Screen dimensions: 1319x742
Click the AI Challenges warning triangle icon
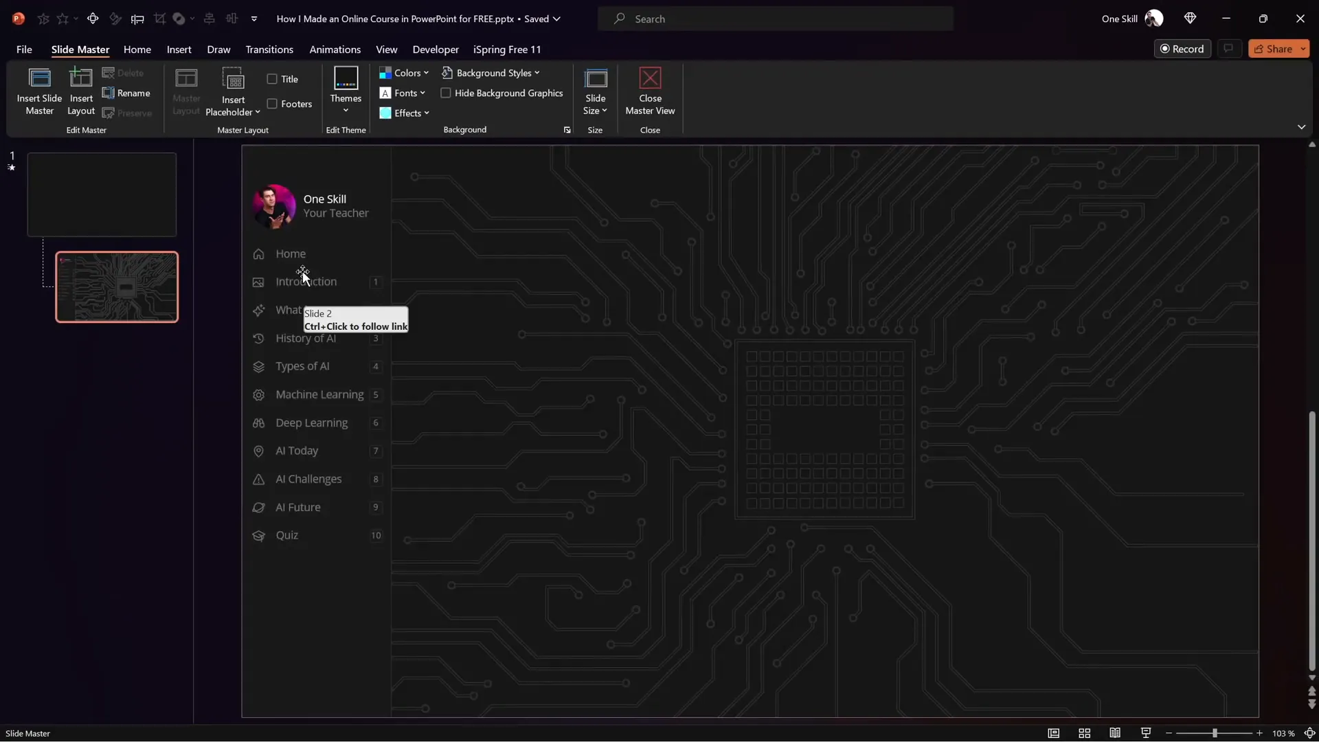coord(258,480)
